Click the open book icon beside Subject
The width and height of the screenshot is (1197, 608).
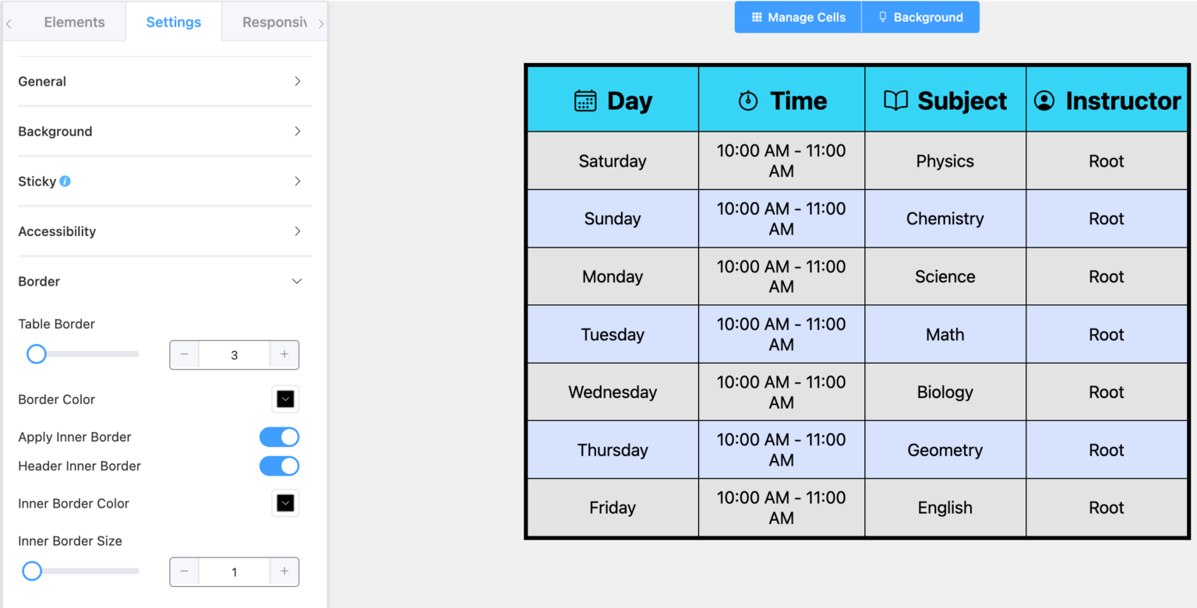(x=895, y=100)
